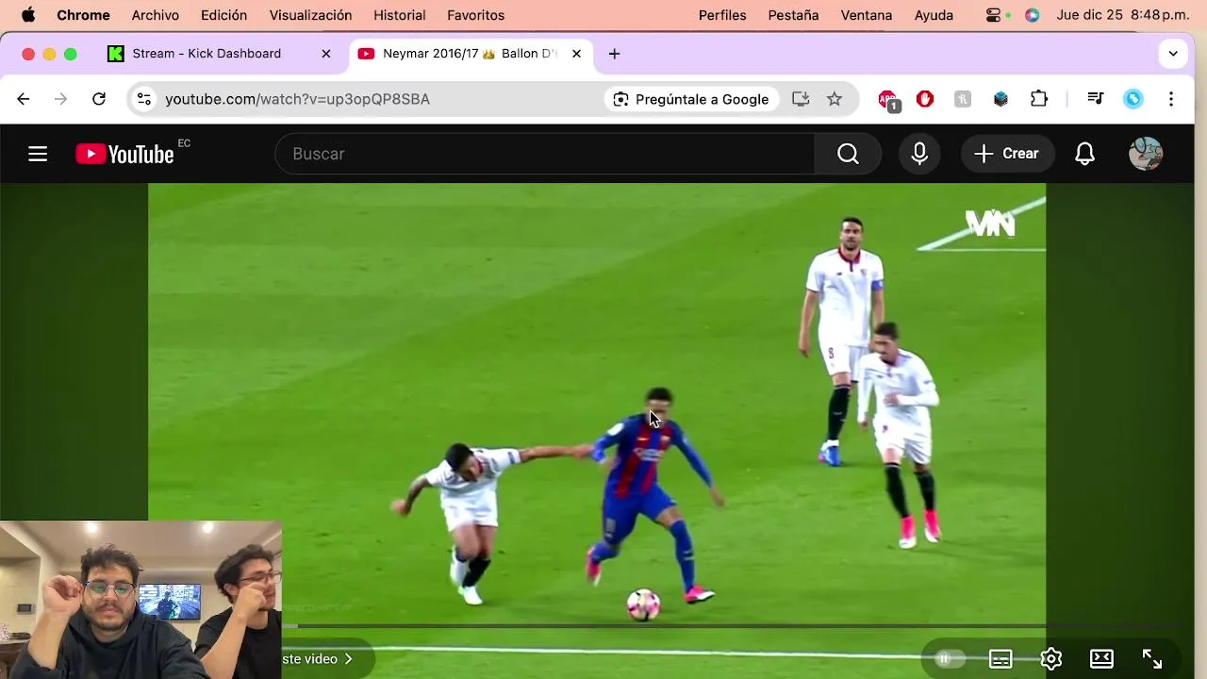Open the Ayuda menu
The image size is (1207, 679).
point(934,15)
